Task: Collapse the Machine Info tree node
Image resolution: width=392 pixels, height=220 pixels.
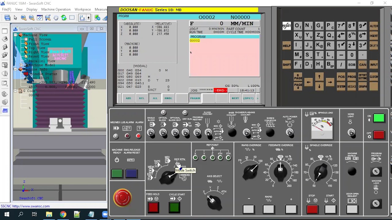Action: [x=16, y=69]
